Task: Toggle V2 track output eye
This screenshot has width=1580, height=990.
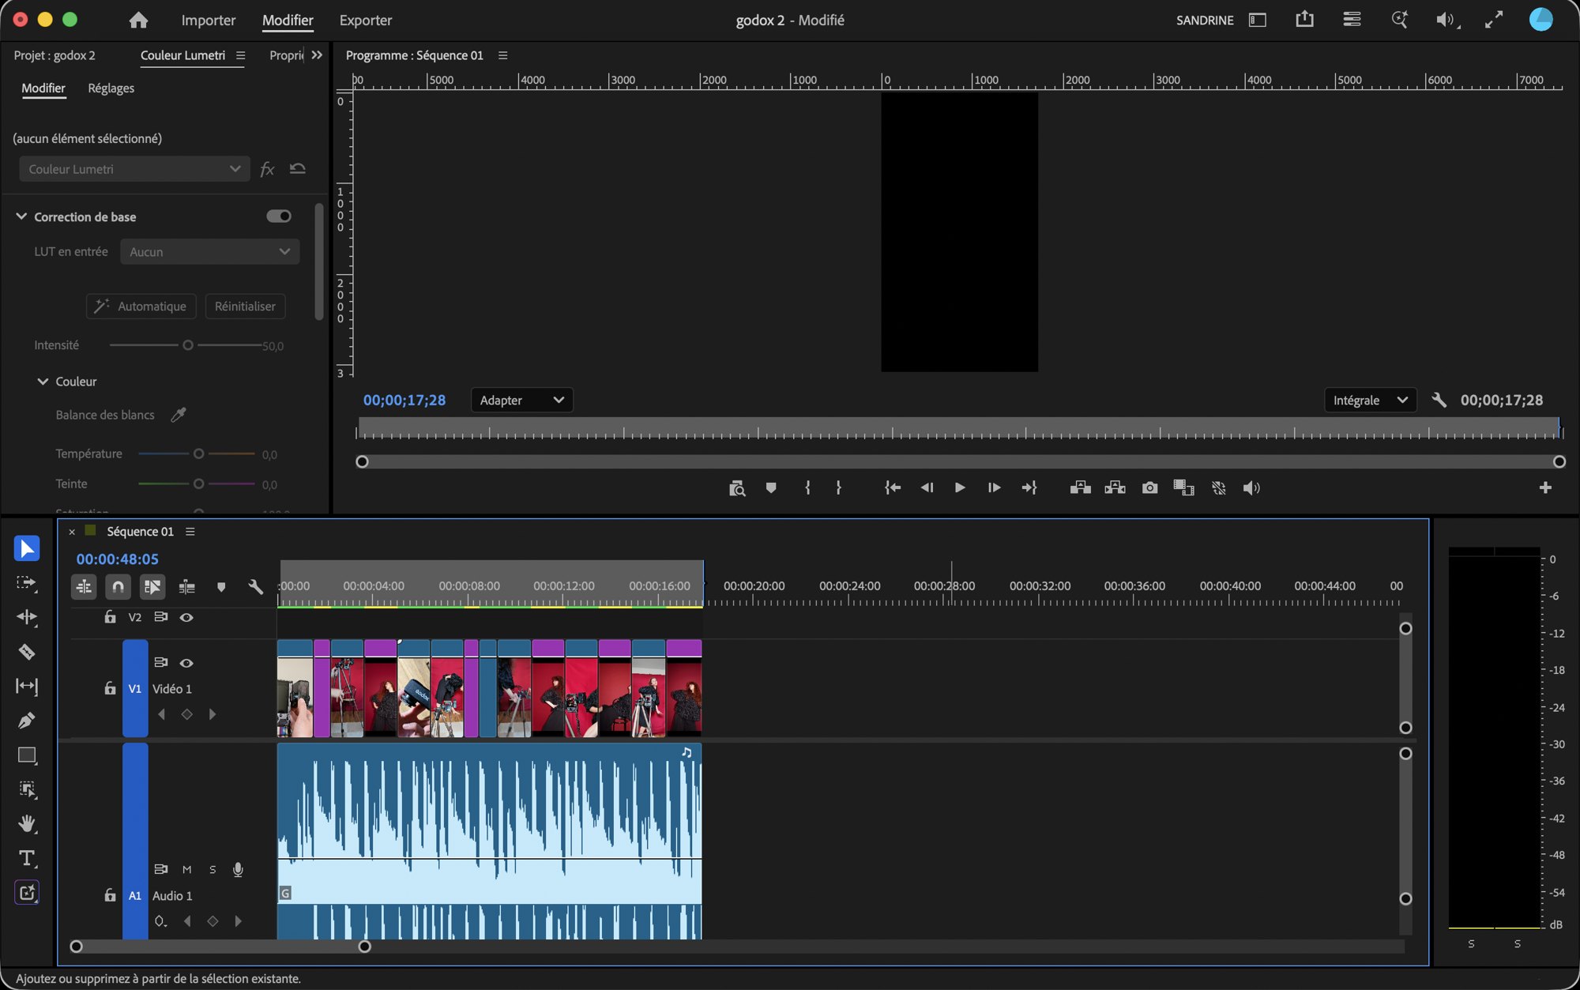Action: click(x=186, y=618)
